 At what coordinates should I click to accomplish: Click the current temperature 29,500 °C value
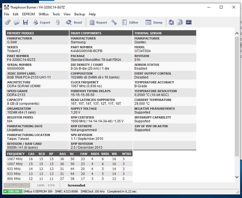(x=142, y=104)
